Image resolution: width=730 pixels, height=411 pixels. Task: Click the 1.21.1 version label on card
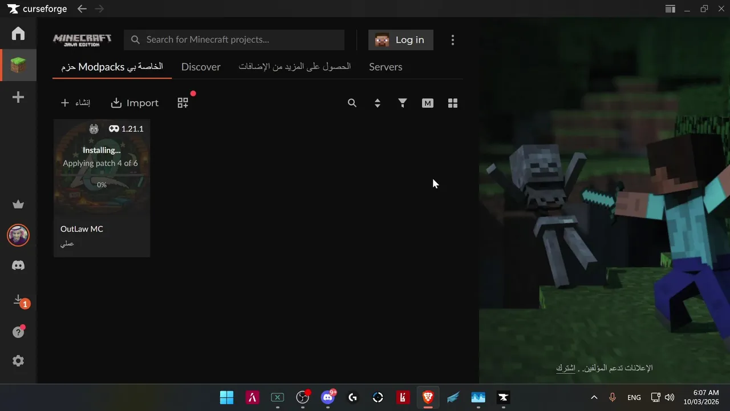(132, 129)
